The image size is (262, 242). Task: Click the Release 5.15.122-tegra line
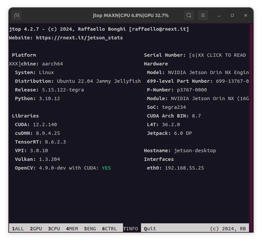pos(49,90)
